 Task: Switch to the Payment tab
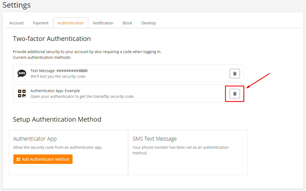coord(41,23)
